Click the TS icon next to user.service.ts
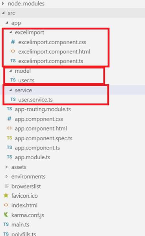145x236 pixels. (x=13, y=99)
